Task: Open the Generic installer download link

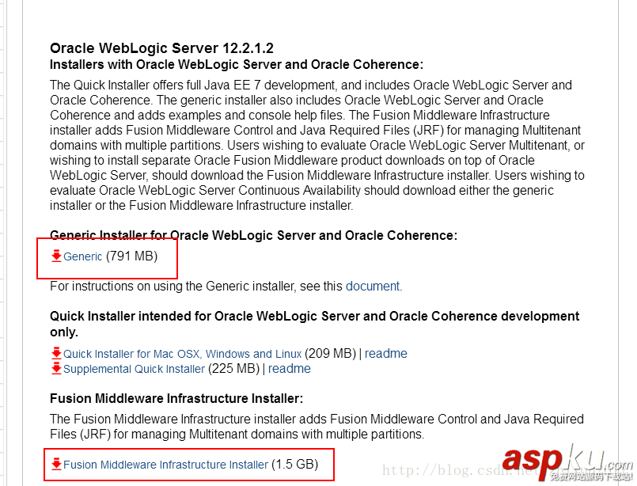Action: [83, 256]
